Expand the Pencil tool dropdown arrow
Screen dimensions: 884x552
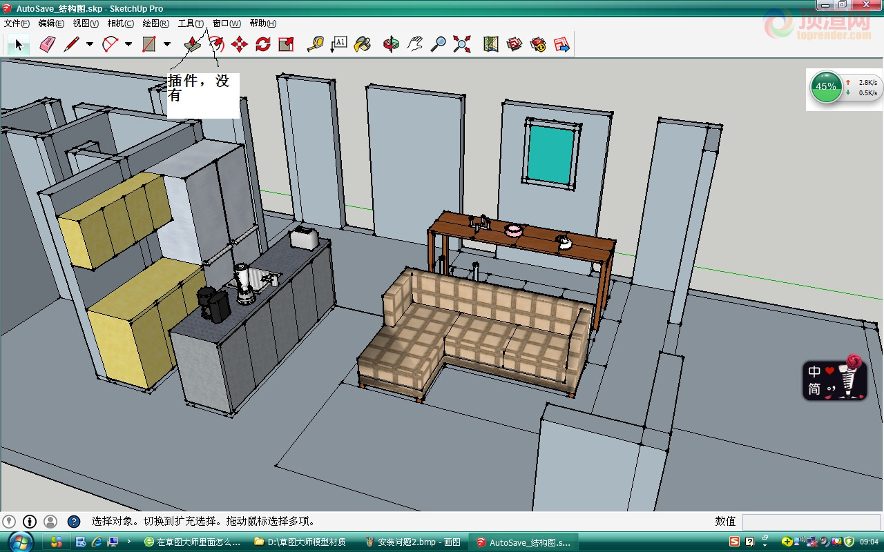[90, 45]
